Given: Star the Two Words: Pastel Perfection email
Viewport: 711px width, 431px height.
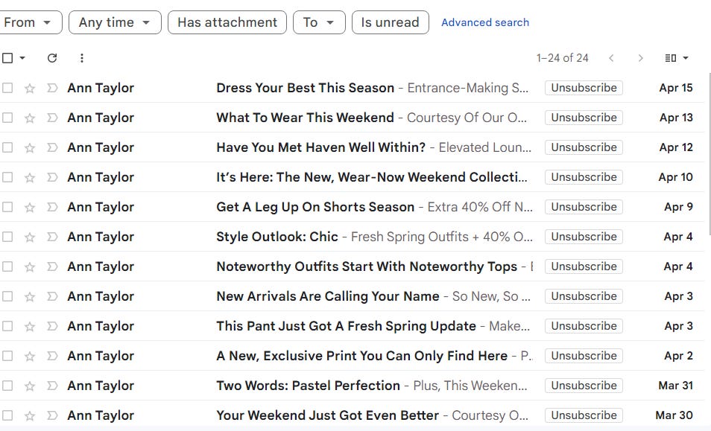Looking at the screenshot, I should [x=30, y=386].
